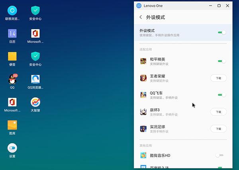Go back using the arrow beside 外设模式
Screen dimensions: 239x170
pyautogui.click(x=141, y=17)
